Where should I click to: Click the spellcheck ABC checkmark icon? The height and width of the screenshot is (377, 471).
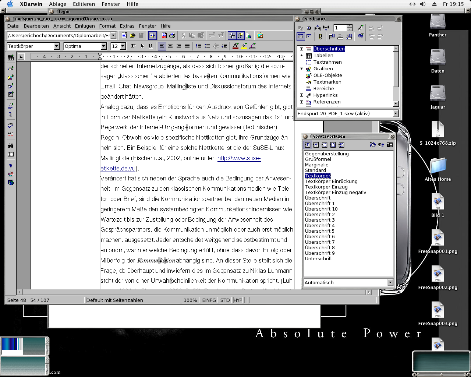pyautogui.click(x=11, y=126)
